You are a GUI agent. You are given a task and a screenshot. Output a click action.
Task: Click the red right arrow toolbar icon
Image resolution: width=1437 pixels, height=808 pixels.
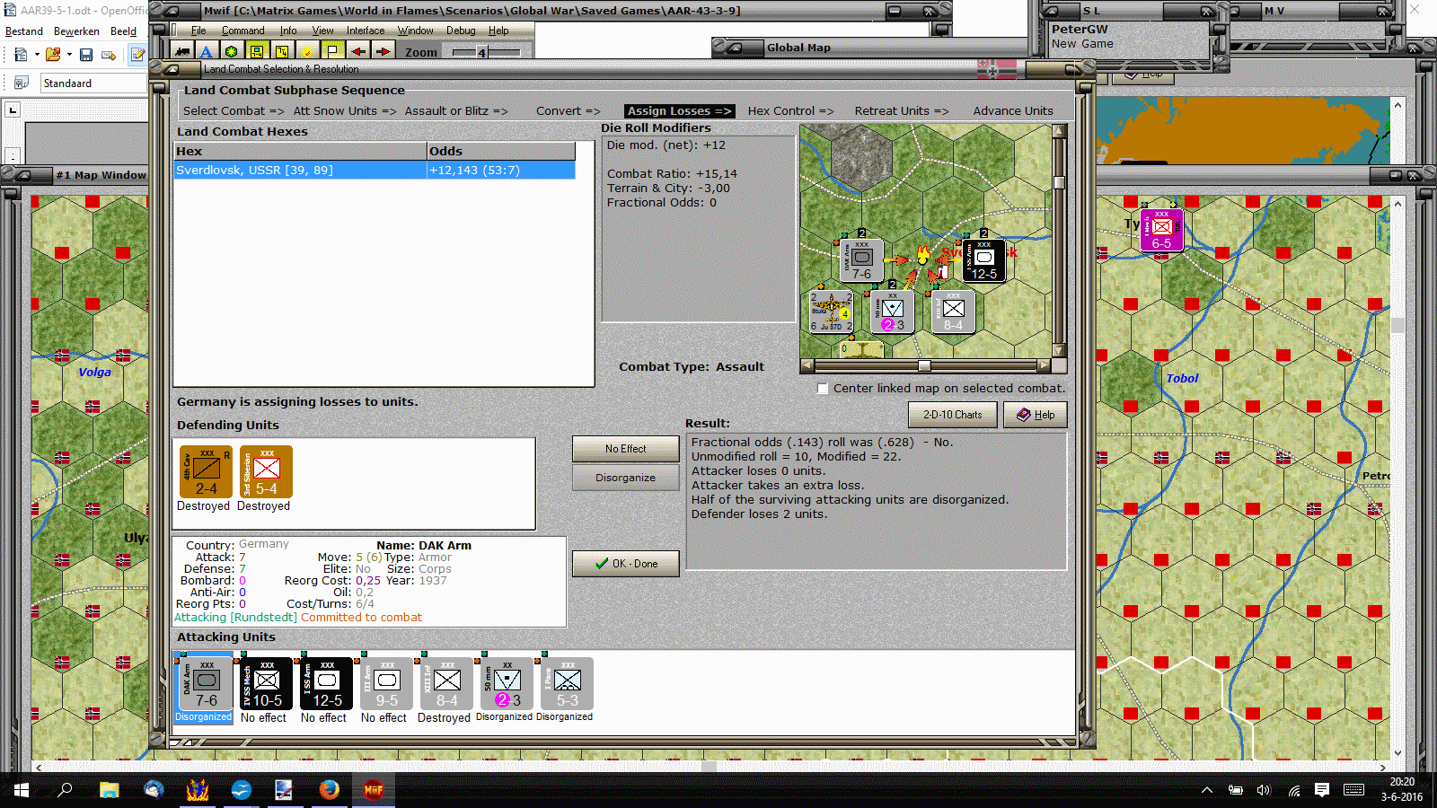[x=383, y=52]
